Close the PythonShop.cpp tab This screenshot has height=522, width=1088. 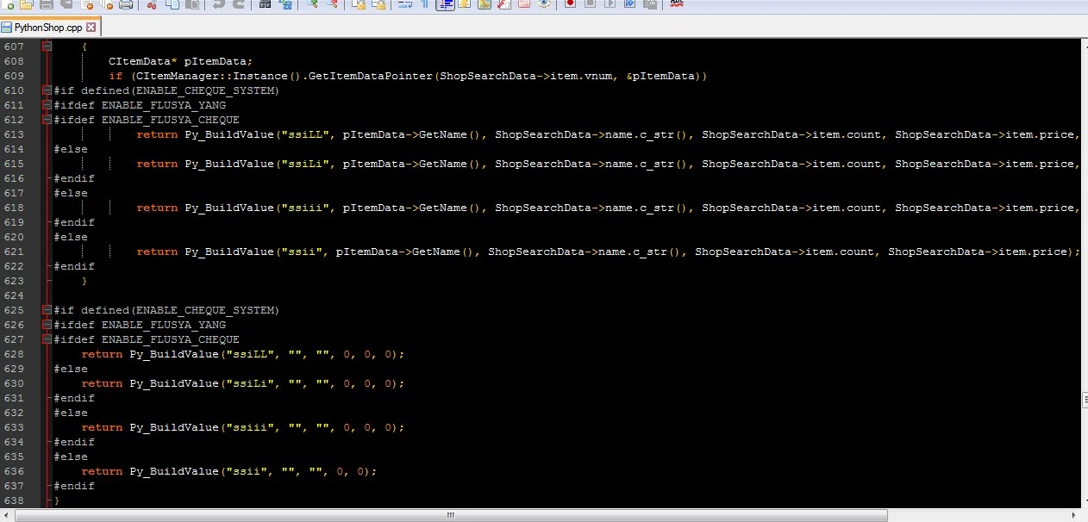coord(91,27)
